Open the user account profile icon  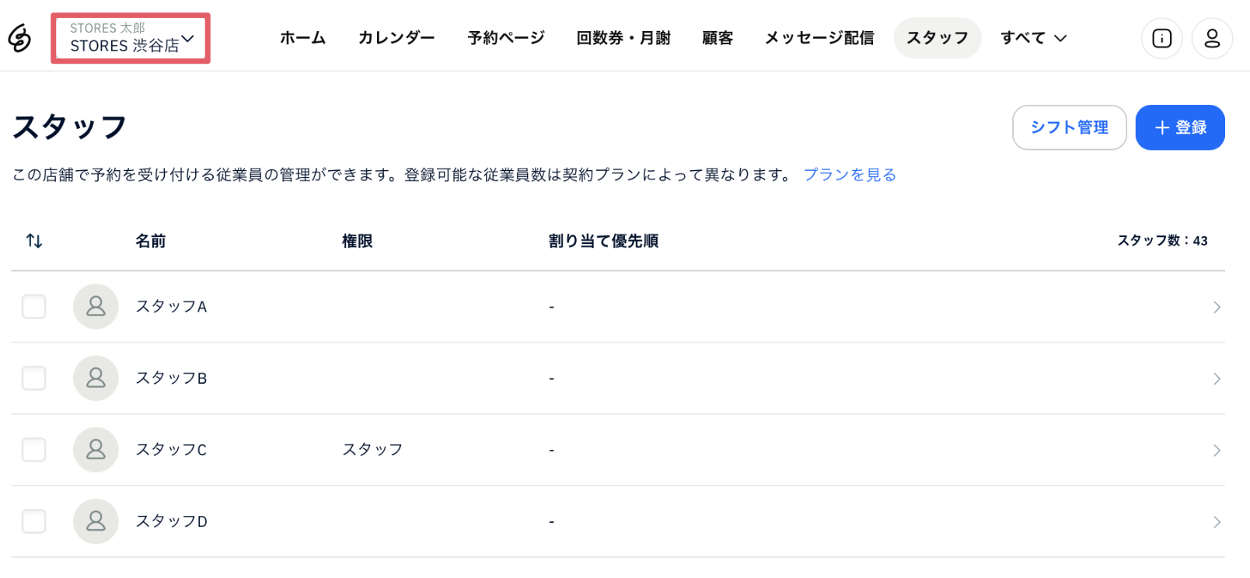coord(1211,38)
